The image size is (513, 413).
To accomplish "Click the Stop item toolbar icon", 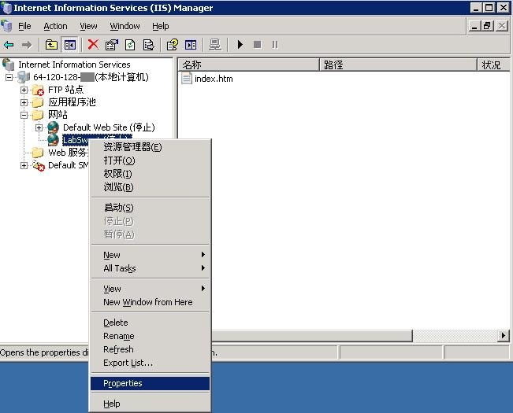I will tap(258, 44).
